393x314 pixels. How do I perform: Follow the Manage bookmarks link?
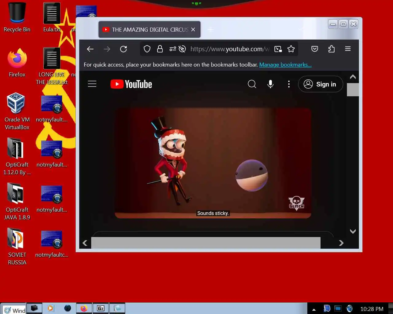285,65
